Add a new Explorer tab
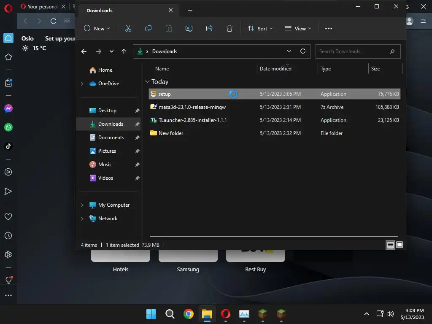432x324 pixels. coord(190,11)
